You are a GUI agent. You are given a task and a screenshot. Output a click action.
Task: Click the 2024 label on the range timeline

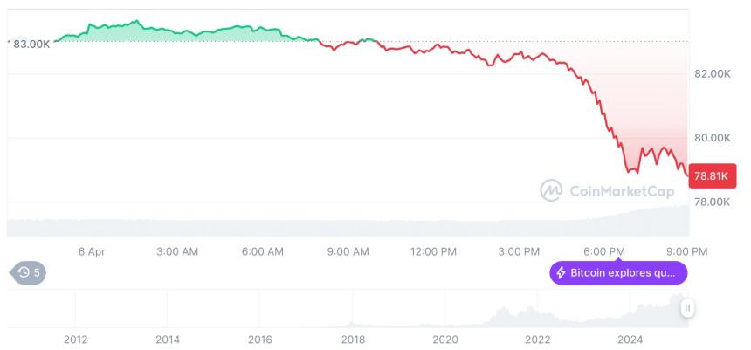[x=630, y=340]
